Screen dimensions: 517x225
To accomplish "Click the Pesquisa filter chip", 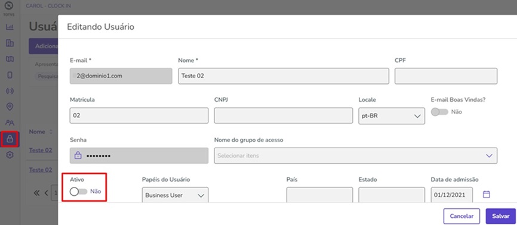I will coord(46,76).
